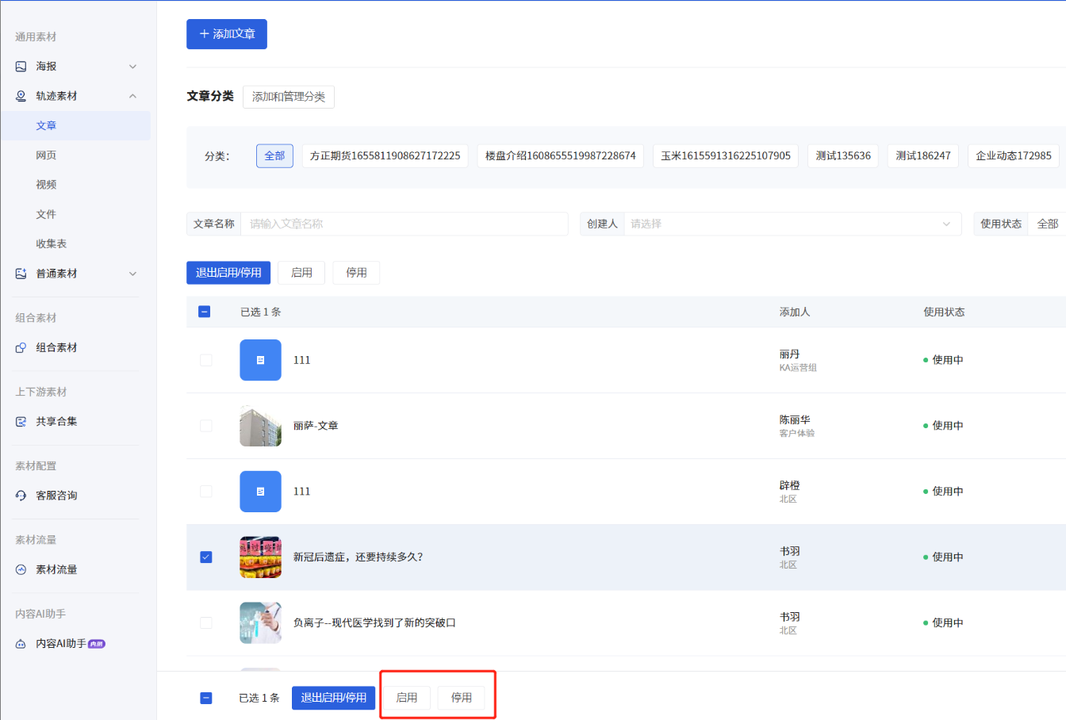
Task: Filter by category 测试135636
Action: tap(843, 155)
